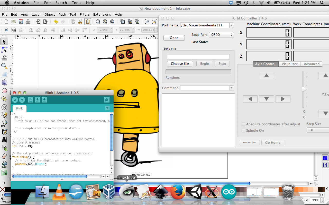Expand the Grbl Command dropdown arrow

click(232, 88)
